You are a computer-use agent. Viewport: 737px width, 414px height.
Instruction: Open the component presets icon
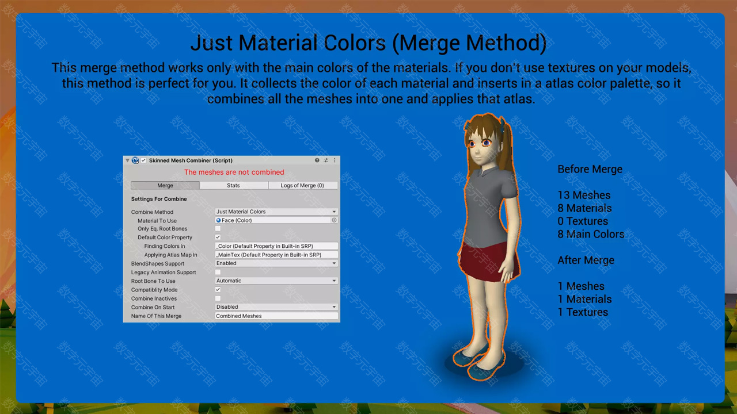tap(325, 160)
